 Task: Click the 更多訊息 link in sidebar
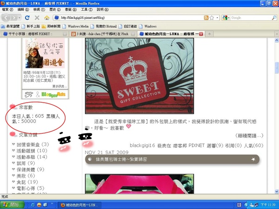coord(60,86)
